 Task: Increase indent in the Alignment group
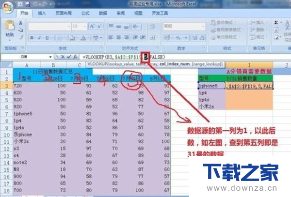tap(142, 38)
